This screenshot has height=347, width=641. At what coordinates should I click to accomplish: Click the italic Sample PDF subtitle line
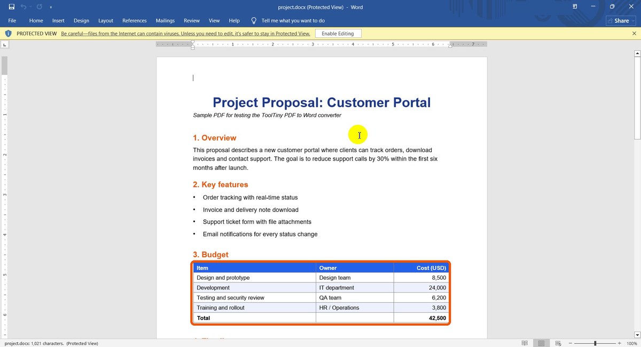pyautogui.click(x=267, y=115)
